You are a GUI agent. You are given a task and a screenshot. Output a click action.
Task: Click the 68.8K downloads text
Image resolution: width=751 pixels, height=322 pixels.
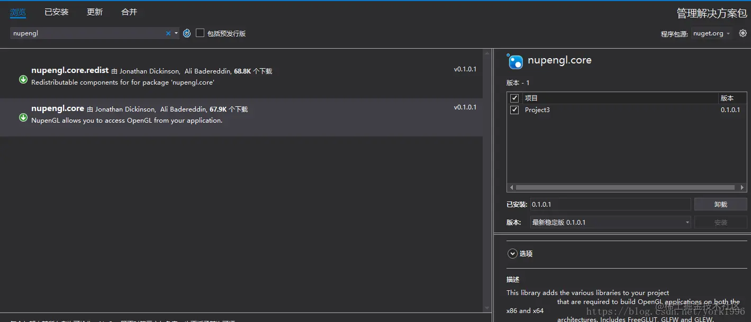[x=253, y=71]
